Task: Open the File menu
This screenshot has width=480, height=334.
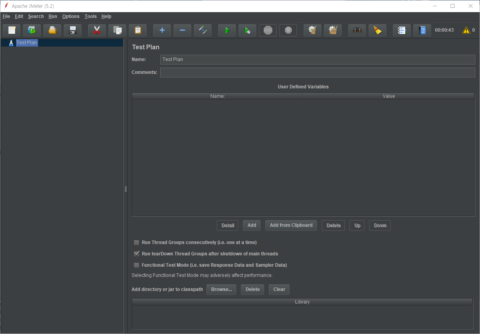Action: (x=6, y=16)
